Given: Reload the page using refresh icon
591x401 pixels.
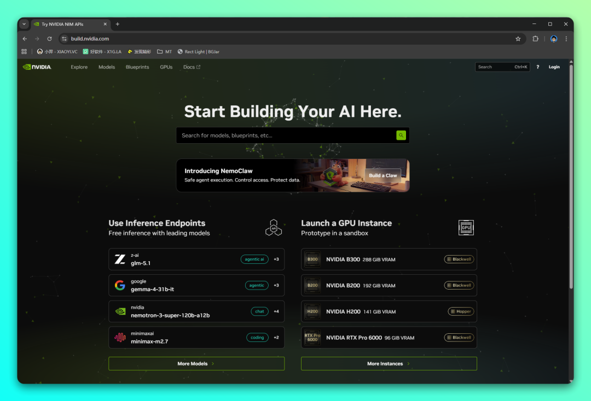Looking at the screenshot, I should [x=49, y=39].
